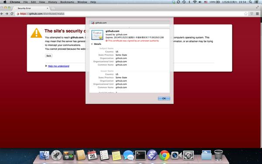Open the Wi-Fi status menu
Viewport: 262px width, 164px height.
pyautogui.click(x=195, y=2)
